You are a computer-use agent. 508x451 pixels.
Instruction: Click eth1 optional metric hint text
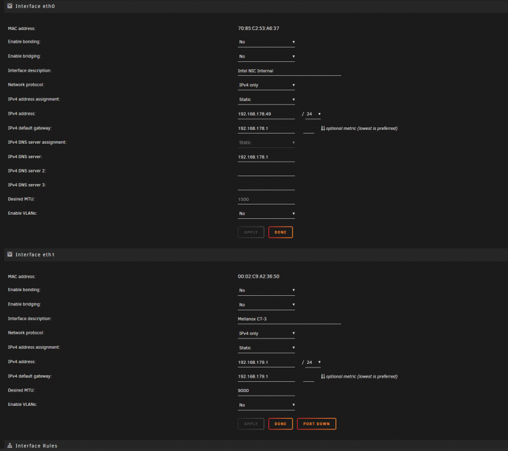(361, 376)
